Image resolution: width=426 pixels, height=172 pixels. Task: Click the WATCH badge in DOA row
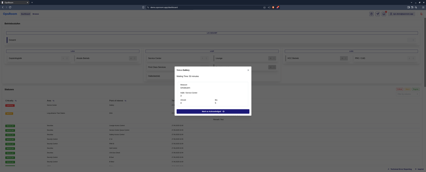(x=9, y=113)
